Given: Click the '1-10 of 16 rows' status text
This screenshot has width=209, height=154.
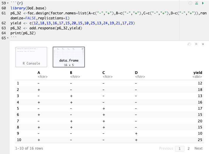Looking at the screenshot, I should click(29, 148).
